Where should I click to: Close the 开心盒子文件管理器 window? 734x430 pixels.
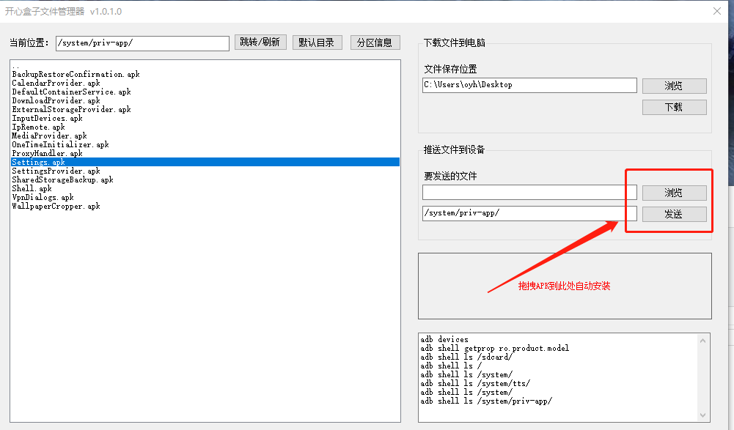coord(717,11)
